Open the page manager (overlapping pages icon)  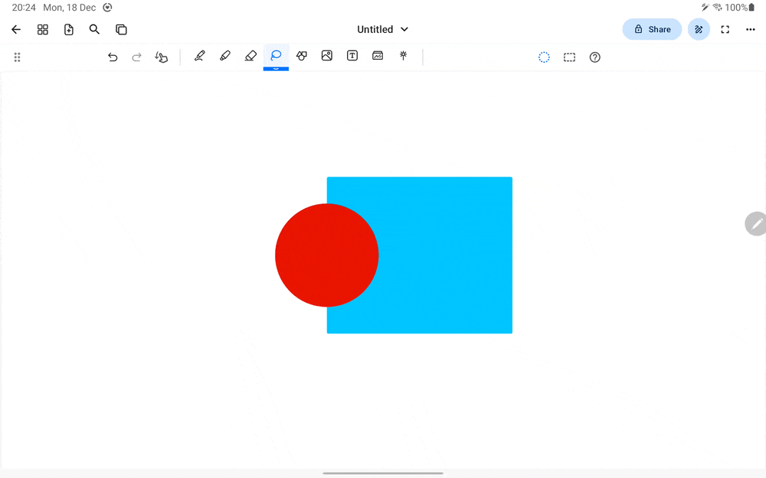tap(121, 30)
